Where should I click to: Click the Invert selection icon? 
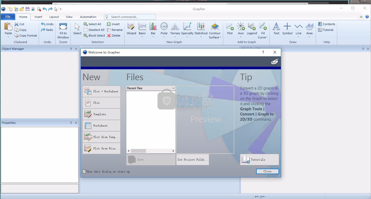tap(109, 24)
